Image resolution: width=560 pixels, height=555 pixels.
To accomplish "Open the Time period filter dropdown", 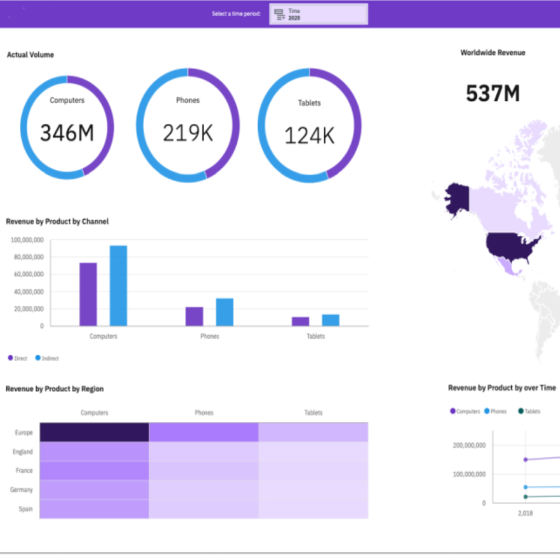I will (318, 14).
